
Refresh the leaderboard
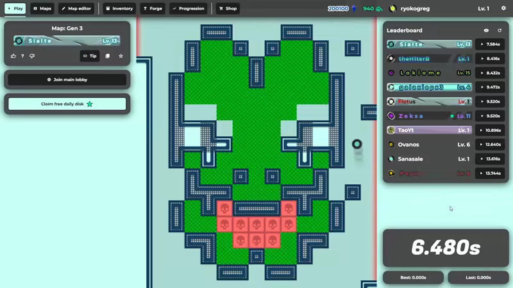(x=500, y=30)
